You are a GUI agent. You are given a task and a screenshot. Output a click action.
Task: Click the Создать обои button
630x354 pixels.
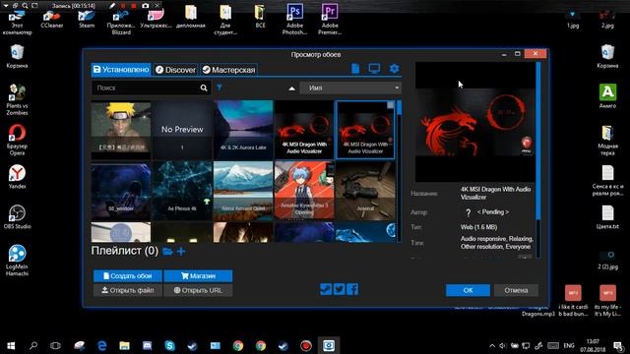(x=128, y=276)
